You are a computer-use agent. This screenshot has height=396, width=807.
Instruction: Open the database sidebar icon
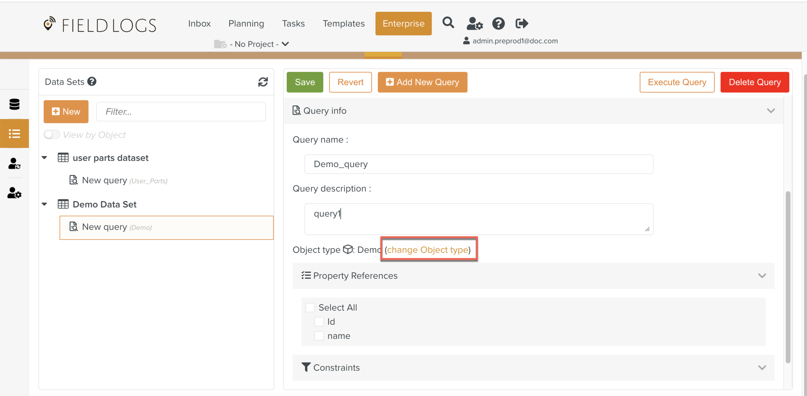point(15,104)
